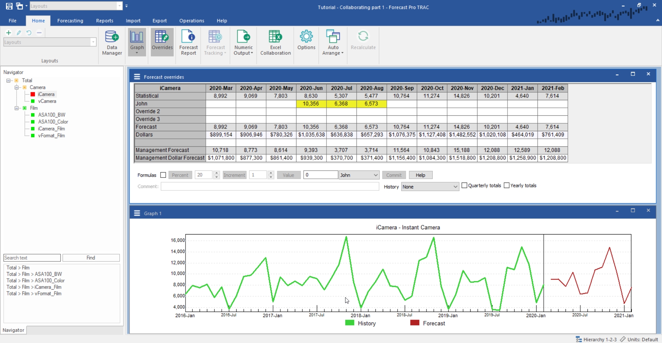This screenshot has height=343, width=662.
Task: Click the quick access toolbar customize arrow
Action: coord(127,6)
